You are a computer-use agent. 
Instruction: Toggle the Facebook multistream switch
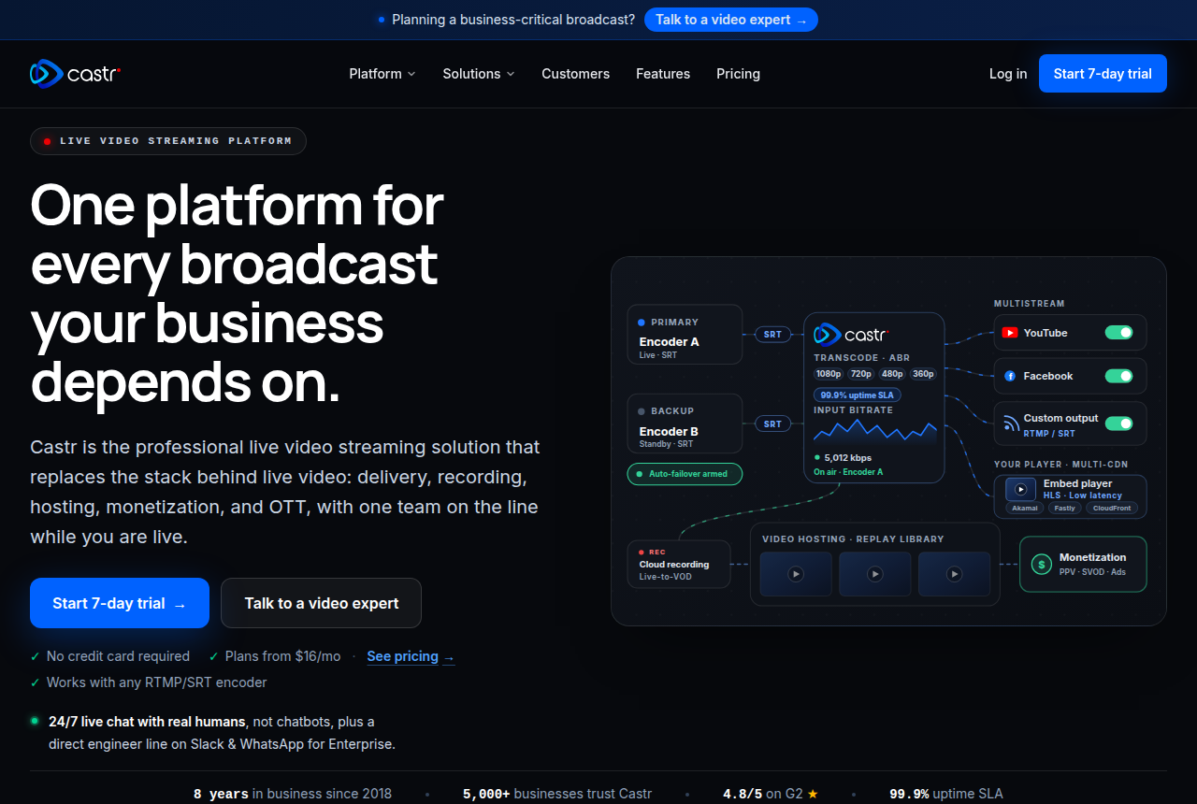(1119, 376)
